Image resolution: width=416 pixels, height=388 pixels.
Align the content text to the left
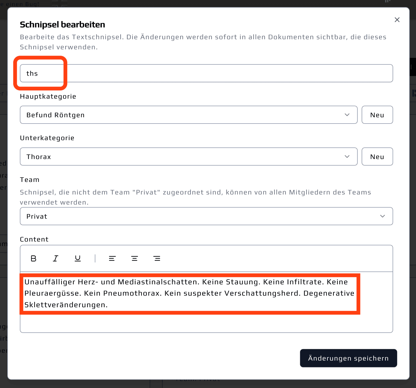click(112, 258)
